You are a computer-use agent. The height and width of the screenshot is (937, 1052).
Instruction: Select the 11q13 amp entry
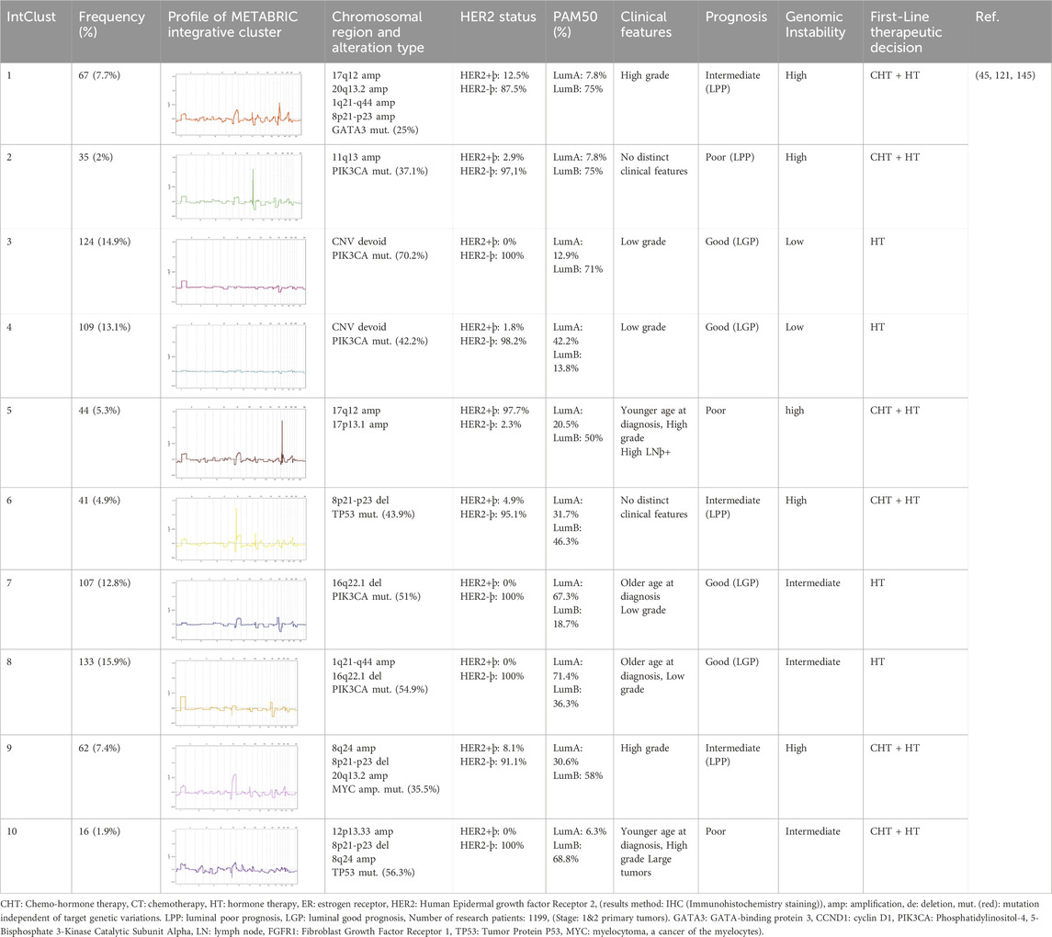356,157
